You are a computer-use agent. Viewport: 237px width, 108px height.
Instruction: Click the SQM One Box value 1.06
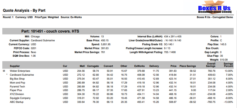tap(33, 56)
